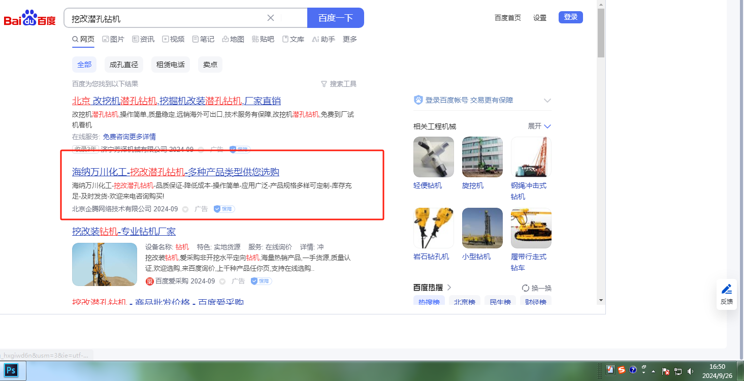Switch to the 文库 tab

(293, 39)
